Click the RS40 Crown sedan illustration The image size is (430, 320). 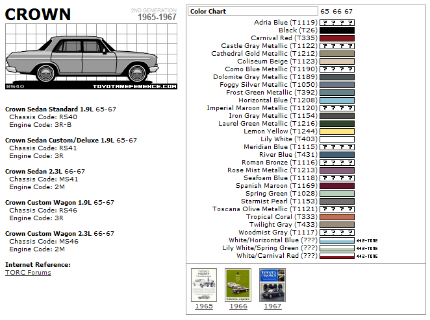(91, 56)
